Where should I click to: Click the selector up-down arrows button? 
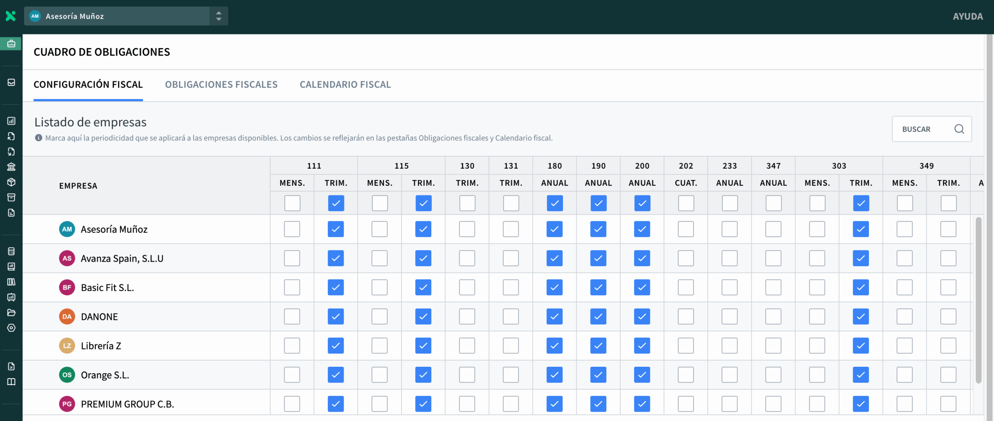[219, 16]
